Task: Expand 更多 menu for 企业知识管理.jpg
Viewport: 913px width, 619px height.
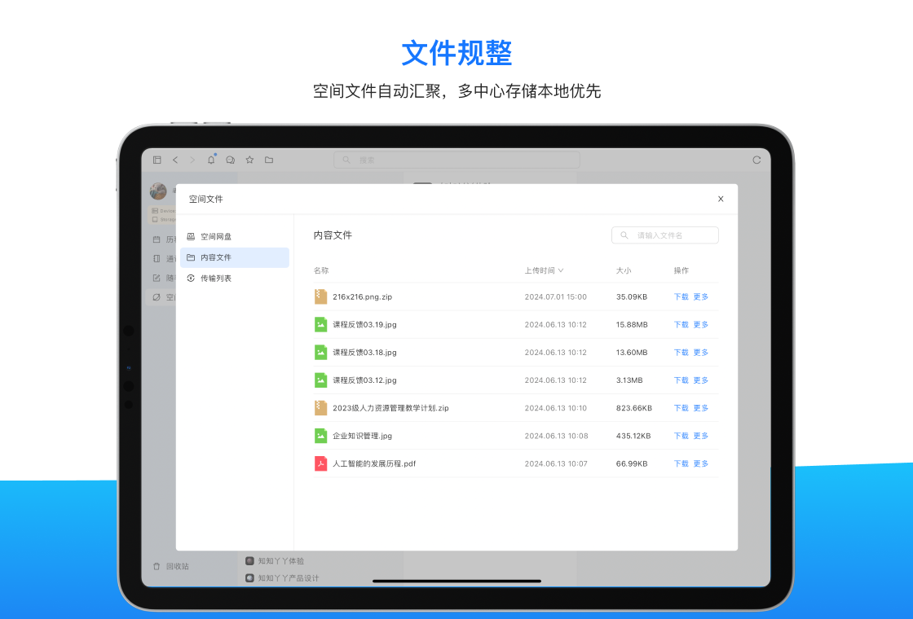Action: click(701, 436)
